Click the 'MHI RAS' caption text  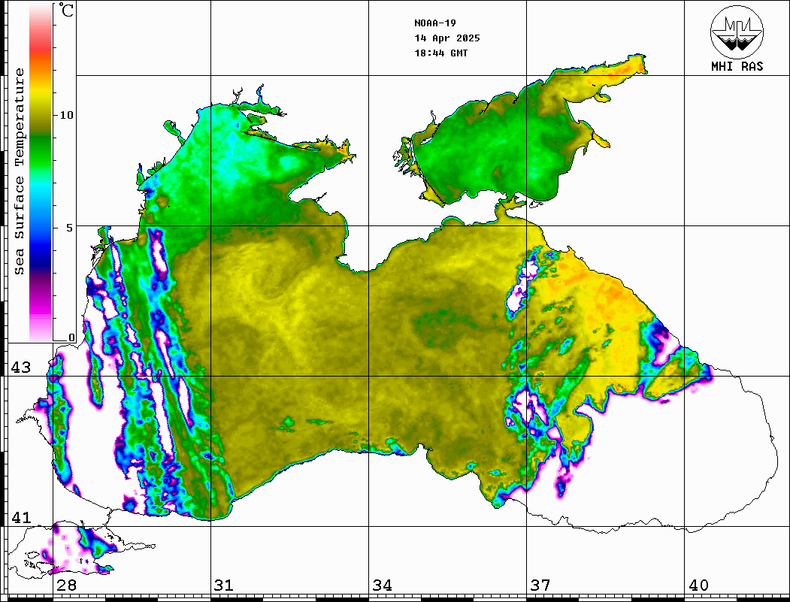(737, 66)
